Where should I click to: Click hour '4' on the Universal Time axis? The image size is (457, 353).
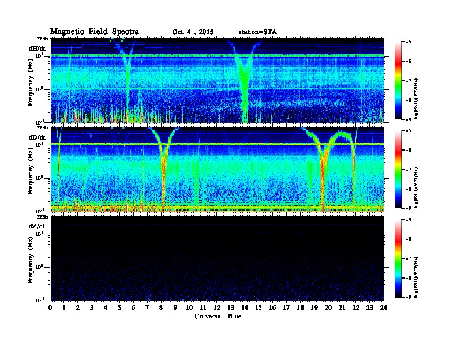click(106, 308)
